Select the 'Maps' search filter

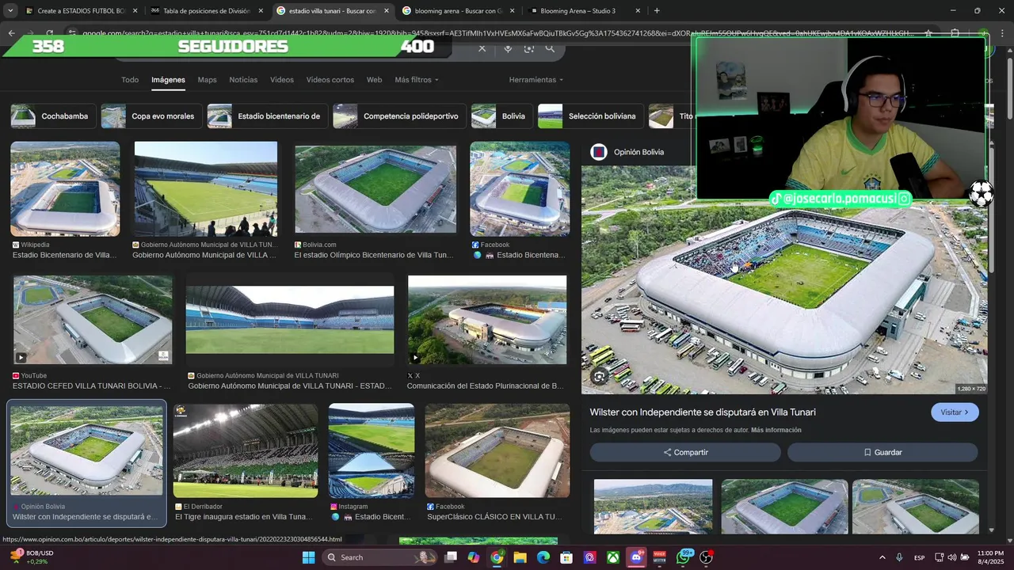[207, 80]
